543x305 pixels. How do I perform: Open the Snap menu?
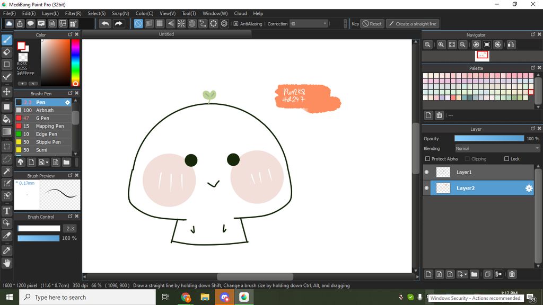(120, 13)
